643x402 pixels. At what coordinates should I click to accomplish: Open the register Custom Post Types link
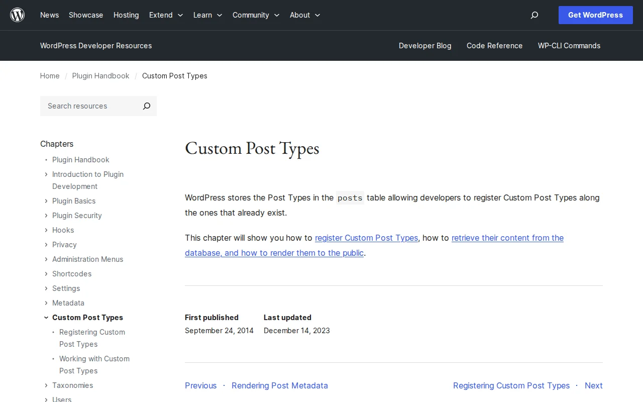366,238
